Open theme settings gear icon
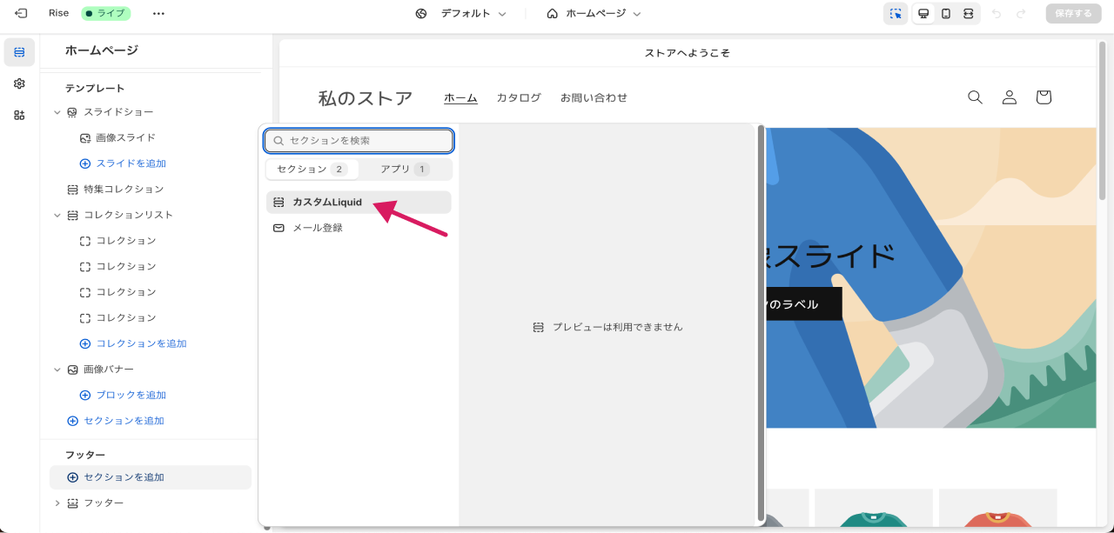Image resolution: width=1114 pixels, height=533 pixels. [19, 83]
